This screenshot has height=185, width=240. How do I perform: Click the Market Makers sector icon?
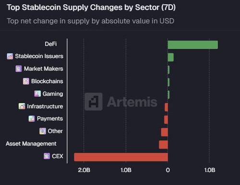pyautogui.click(x=19, y=69)
